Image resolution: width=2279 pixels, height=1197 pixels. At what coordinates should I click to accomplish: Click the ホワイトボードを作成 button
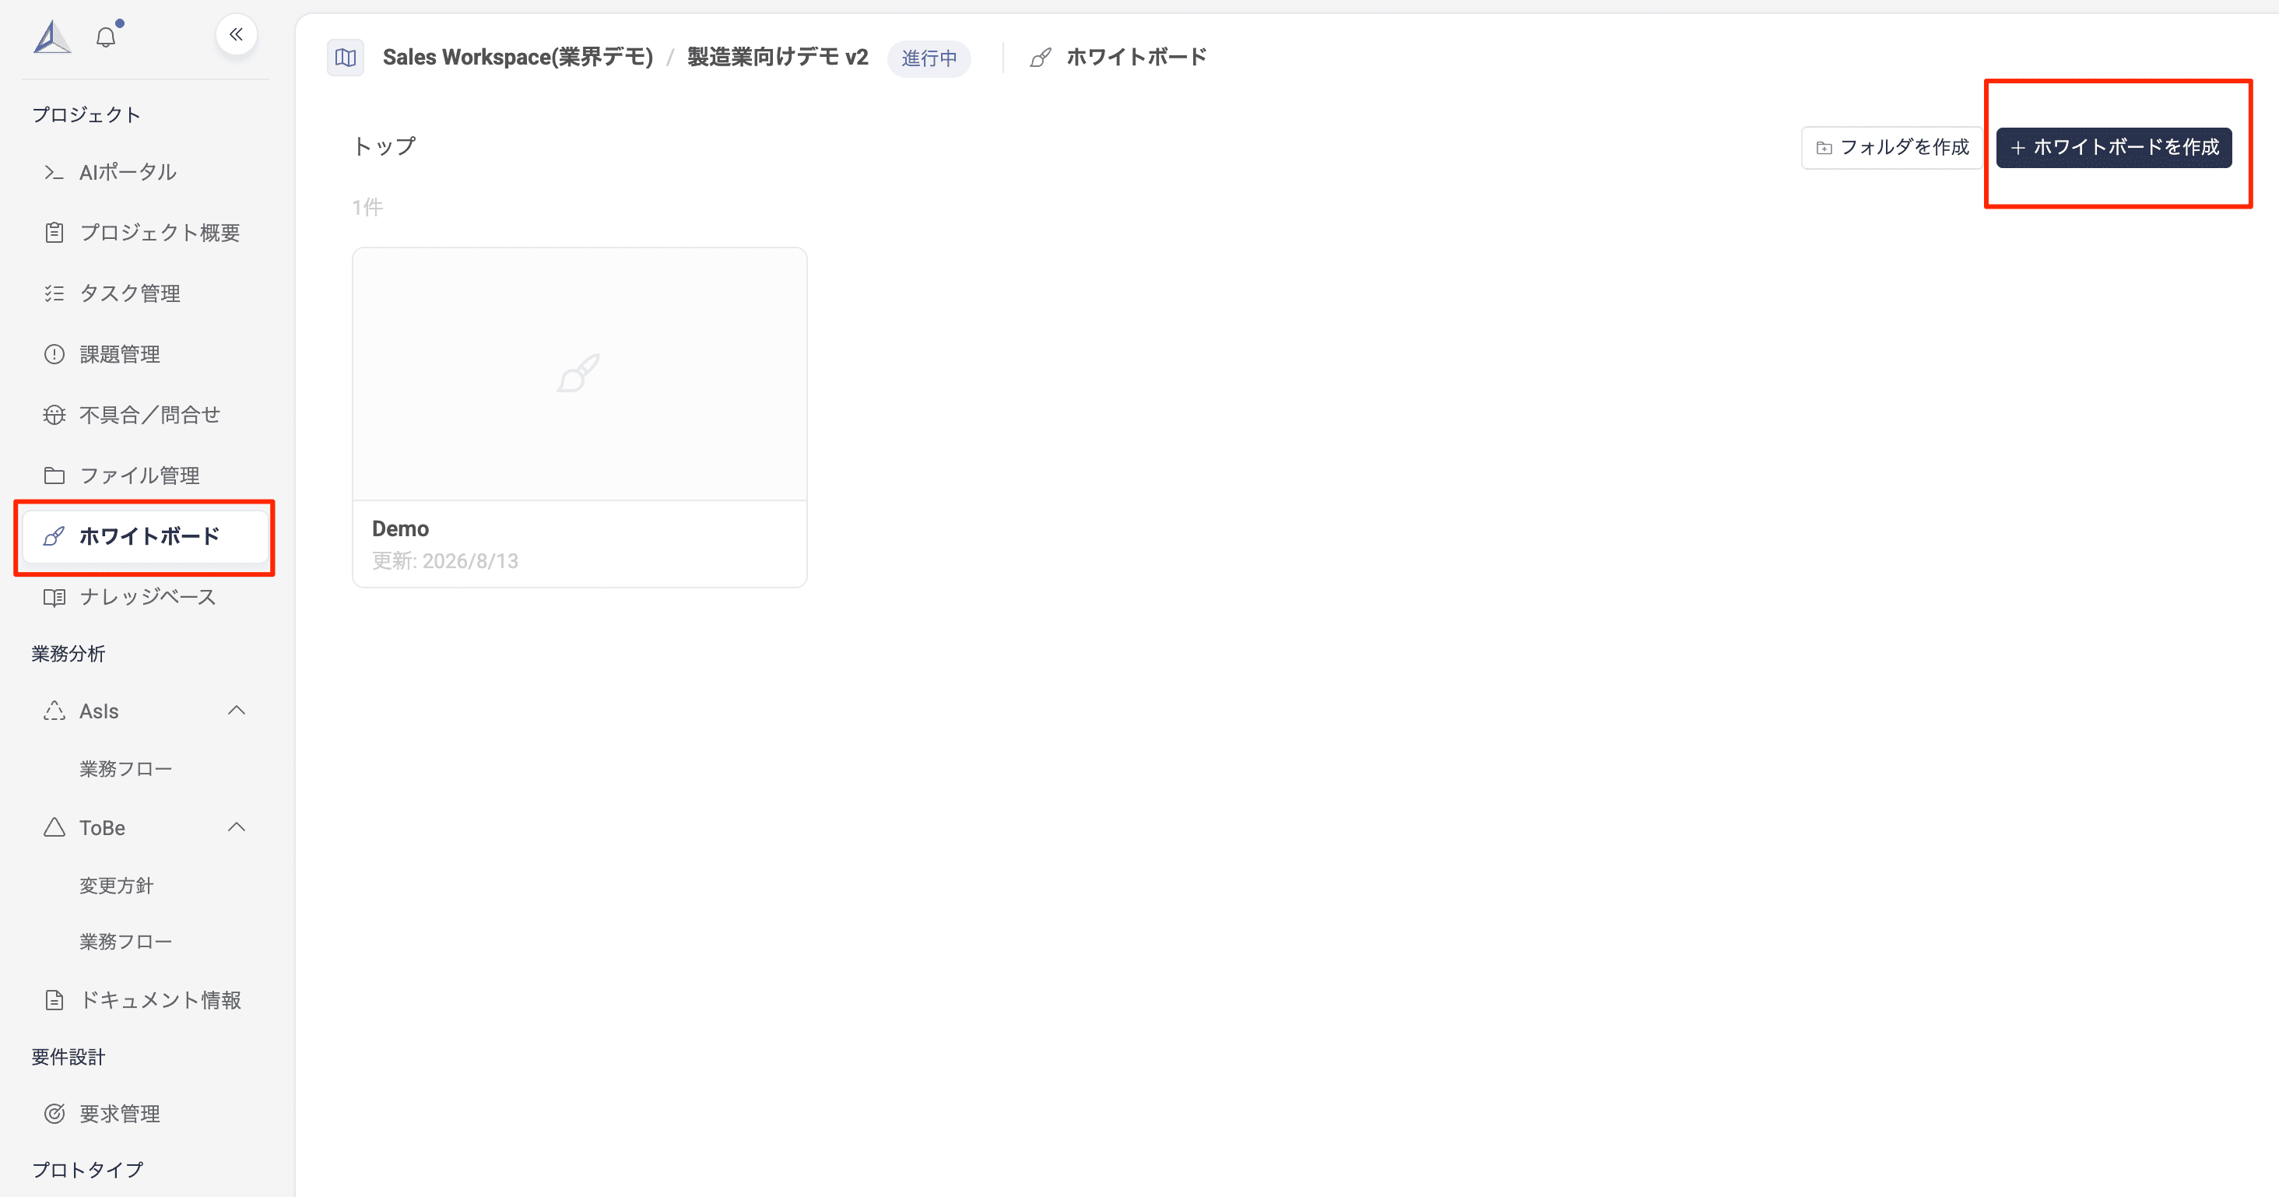tap(2113, 148)
